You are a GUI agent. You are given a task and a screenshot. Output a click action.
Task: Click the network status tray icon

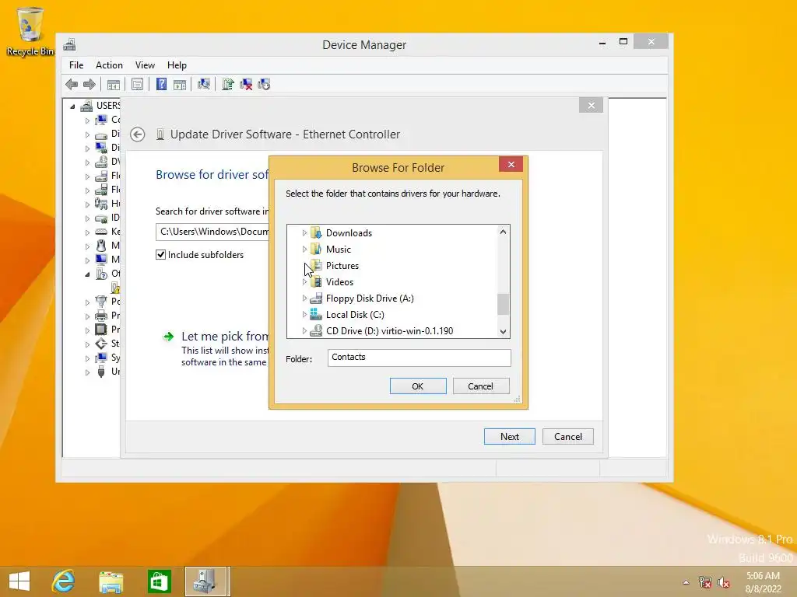tap(705, 582)
